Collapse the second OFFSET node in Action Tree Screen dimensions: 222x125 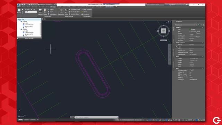(x=20, y=30)
